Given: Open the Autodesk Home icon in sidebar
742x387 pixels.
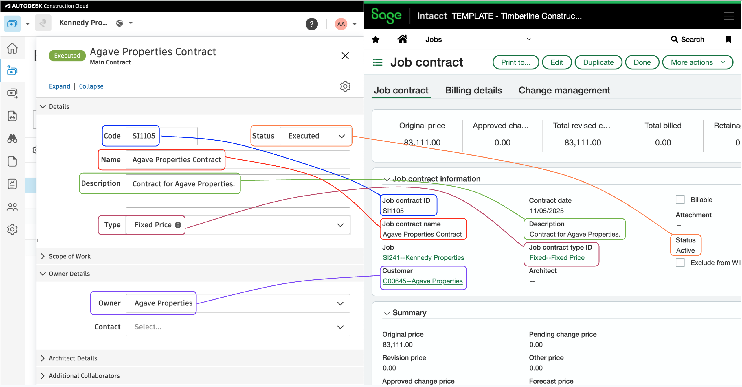Looking at the screenshot, I should (x=12, y=48).
